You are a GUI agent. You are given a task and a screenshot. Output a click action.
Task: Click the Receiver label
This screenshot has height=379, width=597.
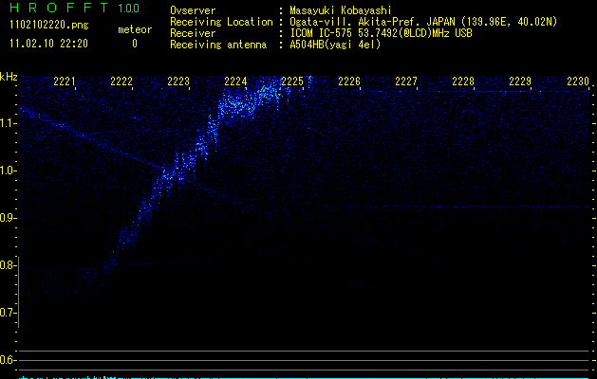pos(193,33)
